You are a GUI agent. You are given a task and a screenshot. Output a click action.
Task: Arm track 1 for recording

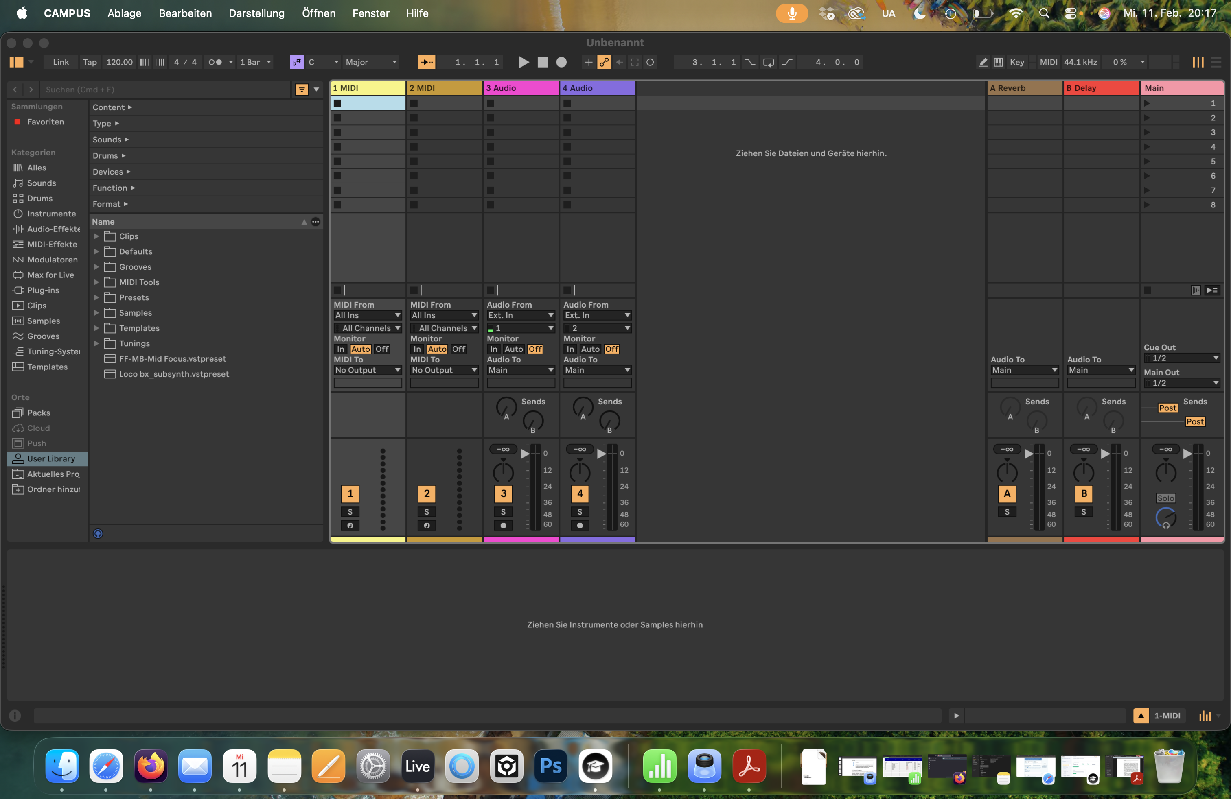click(350, 526)
